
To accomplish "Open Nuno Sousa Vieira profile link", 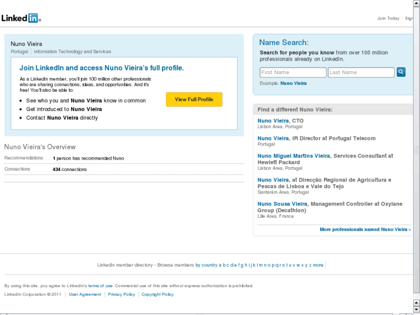I will point(283,204).
